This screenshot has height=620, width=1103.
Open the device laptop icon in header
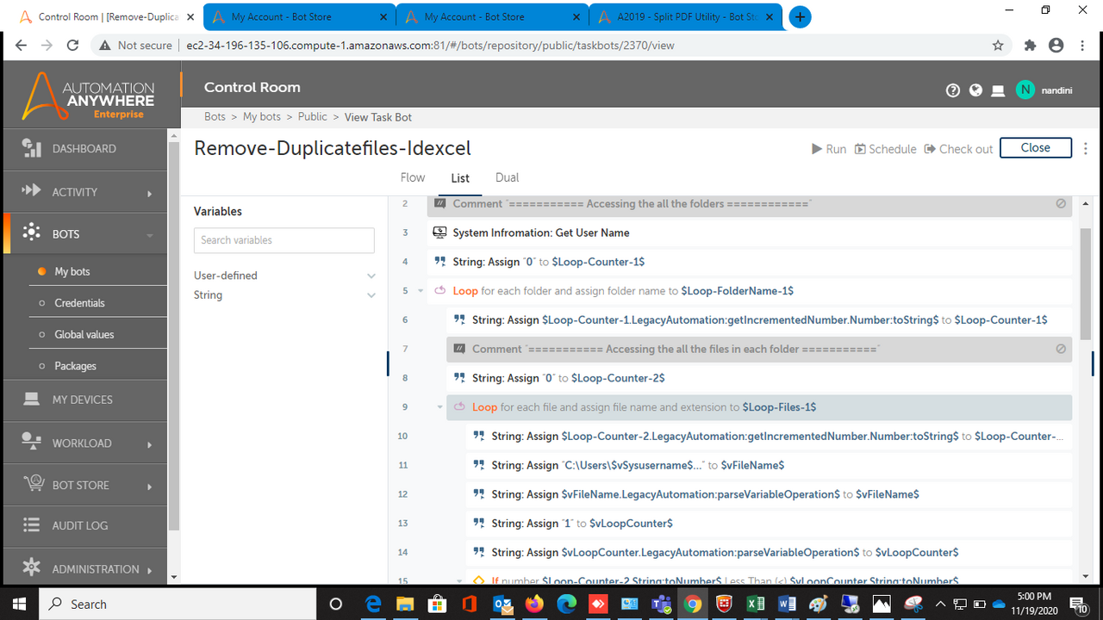(x=999, y=90)
